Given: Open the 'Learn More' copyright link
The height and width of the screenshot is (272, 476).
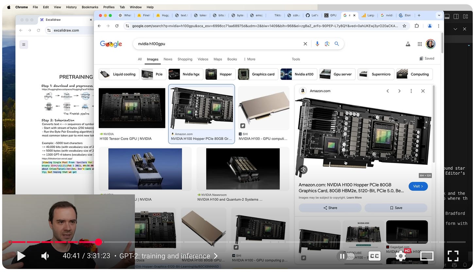Looking at the screenshot, I should 354,197.
